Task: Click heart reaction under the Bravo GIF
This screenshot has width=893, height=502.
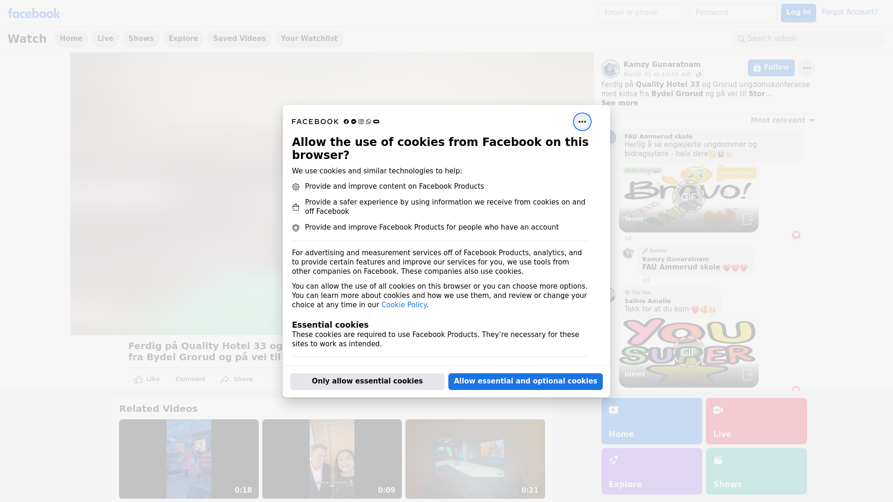Action: pos(796,235)
